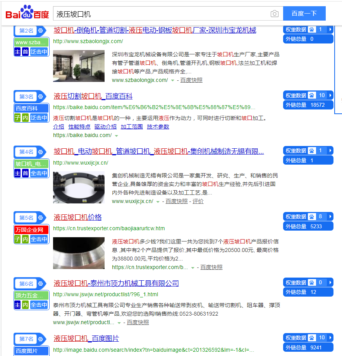
Task: Click the paw icon in 权重数据 8 badge
Action: pyautogui.click(x=312, y=217)
